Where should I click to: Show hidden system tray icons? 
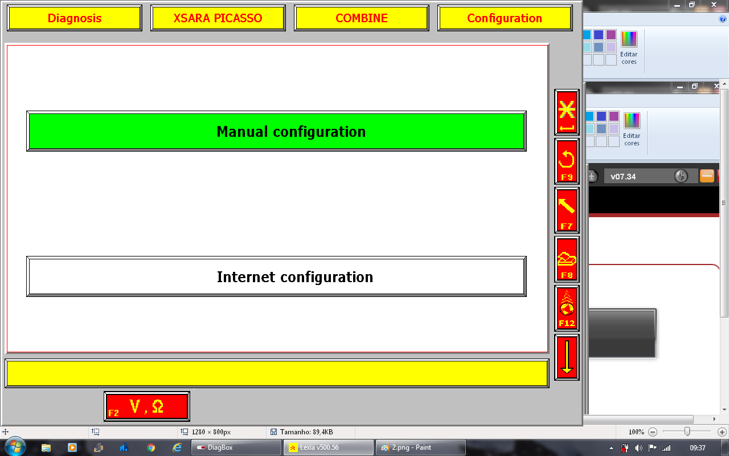[611, 448]
